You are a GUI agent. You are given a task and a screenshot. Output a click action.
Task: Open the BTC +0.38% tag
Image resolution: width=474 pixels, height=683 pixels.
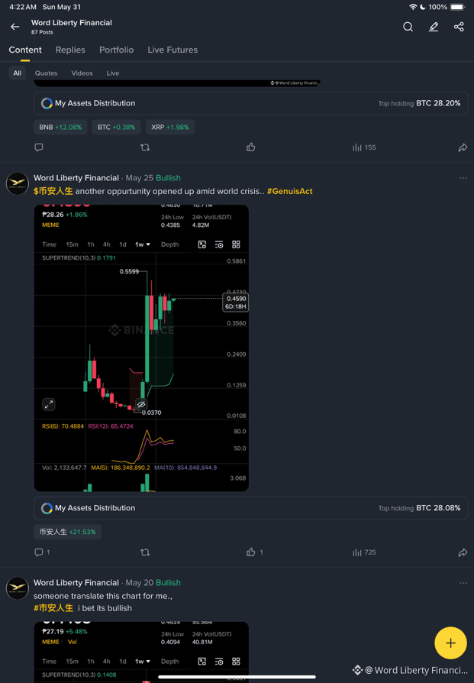[x=116, y=127]
